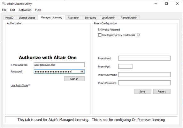Open the Activation menu
The image size is (183, 128).
point(25,10)
